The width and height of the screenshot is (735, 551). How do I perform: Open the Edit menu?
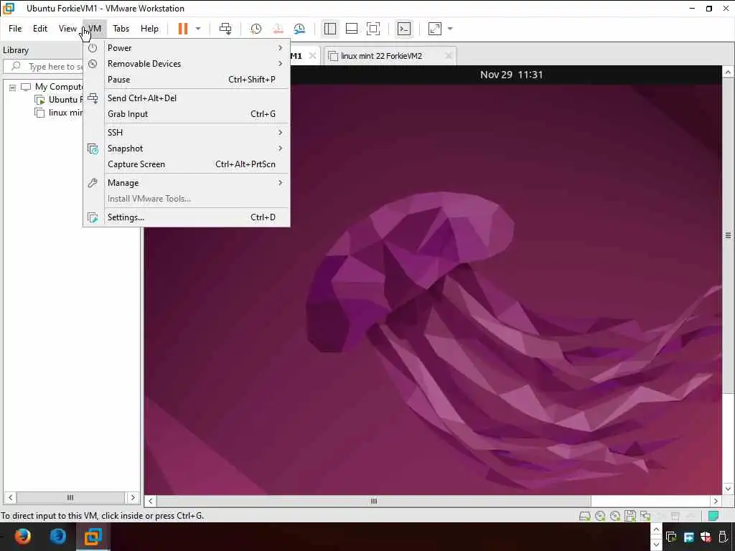tap(40, 29)
